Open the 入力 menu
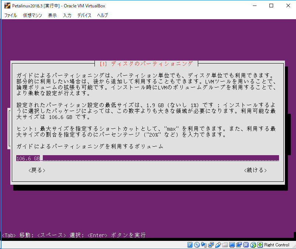Viewport: 296px width, 249px height. 67,15
